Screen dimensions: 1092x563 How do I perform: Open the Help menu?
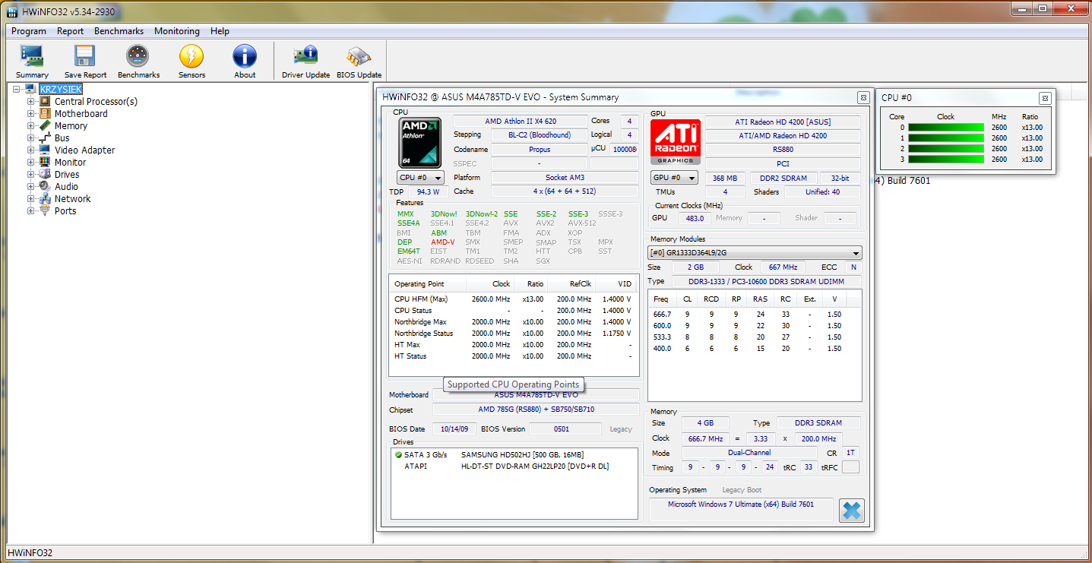220,31
